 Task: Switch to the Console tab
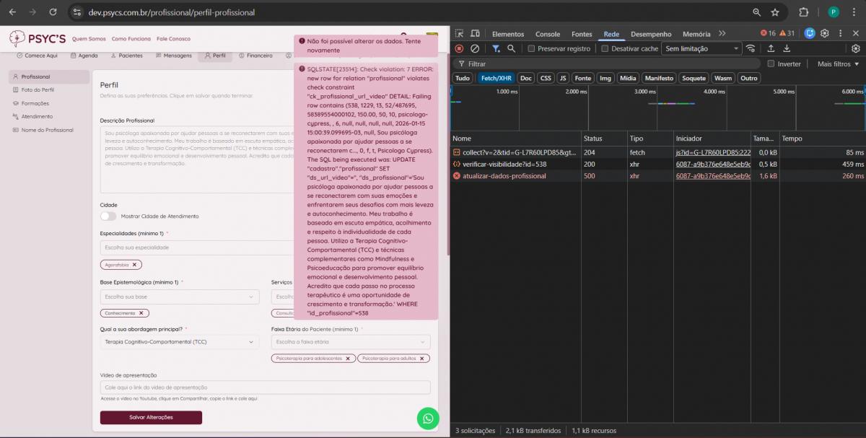click(547, 34)
